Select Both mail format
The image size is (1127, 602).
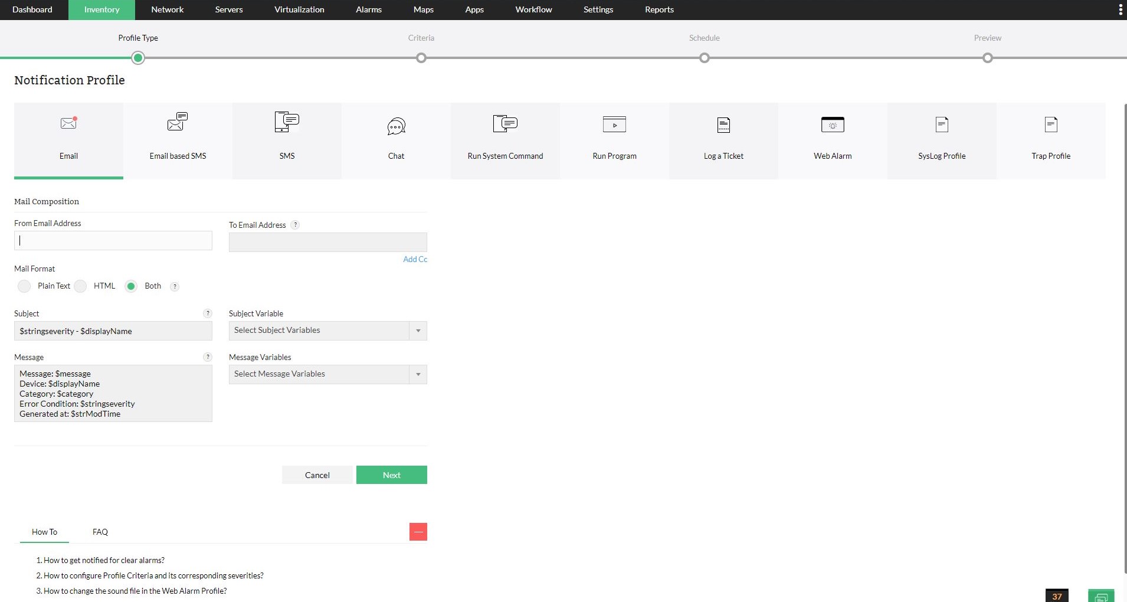click(x=131, y=286)
